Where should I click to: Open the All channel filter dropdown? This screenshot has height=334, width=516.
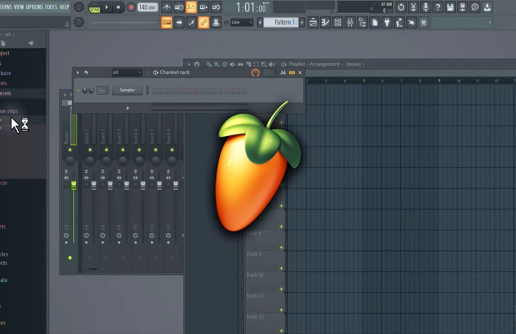pos(127,73)
